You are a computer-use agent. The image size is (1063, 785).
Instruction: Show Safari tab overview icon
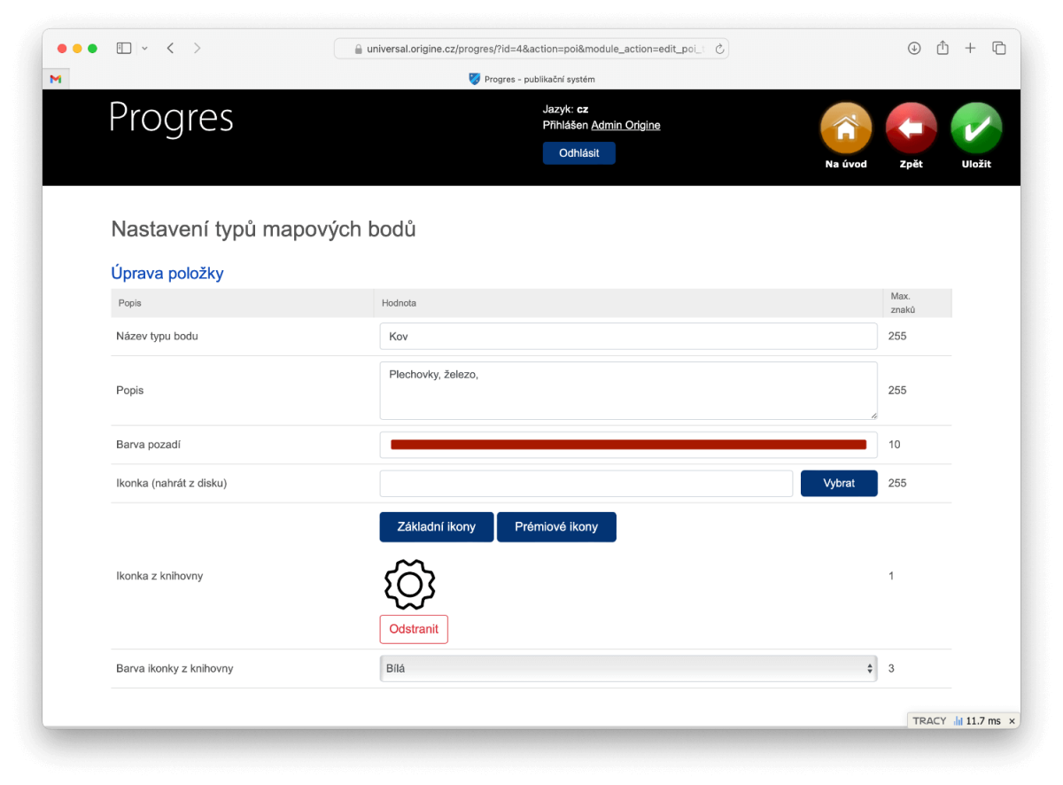[x=998, y=48]
